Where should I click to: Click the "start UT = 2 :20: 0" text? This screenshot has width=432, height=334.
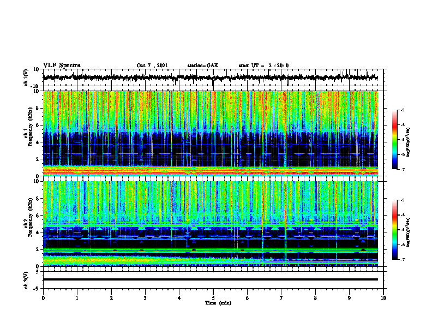pyautogui.click(x=263, y=65)
